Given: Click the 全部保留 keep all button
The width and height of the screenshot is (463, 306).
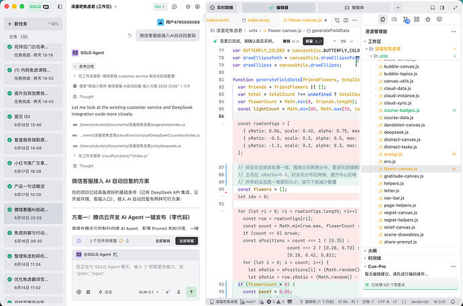Looking at the screenshot, I should (x=187, y=241).
